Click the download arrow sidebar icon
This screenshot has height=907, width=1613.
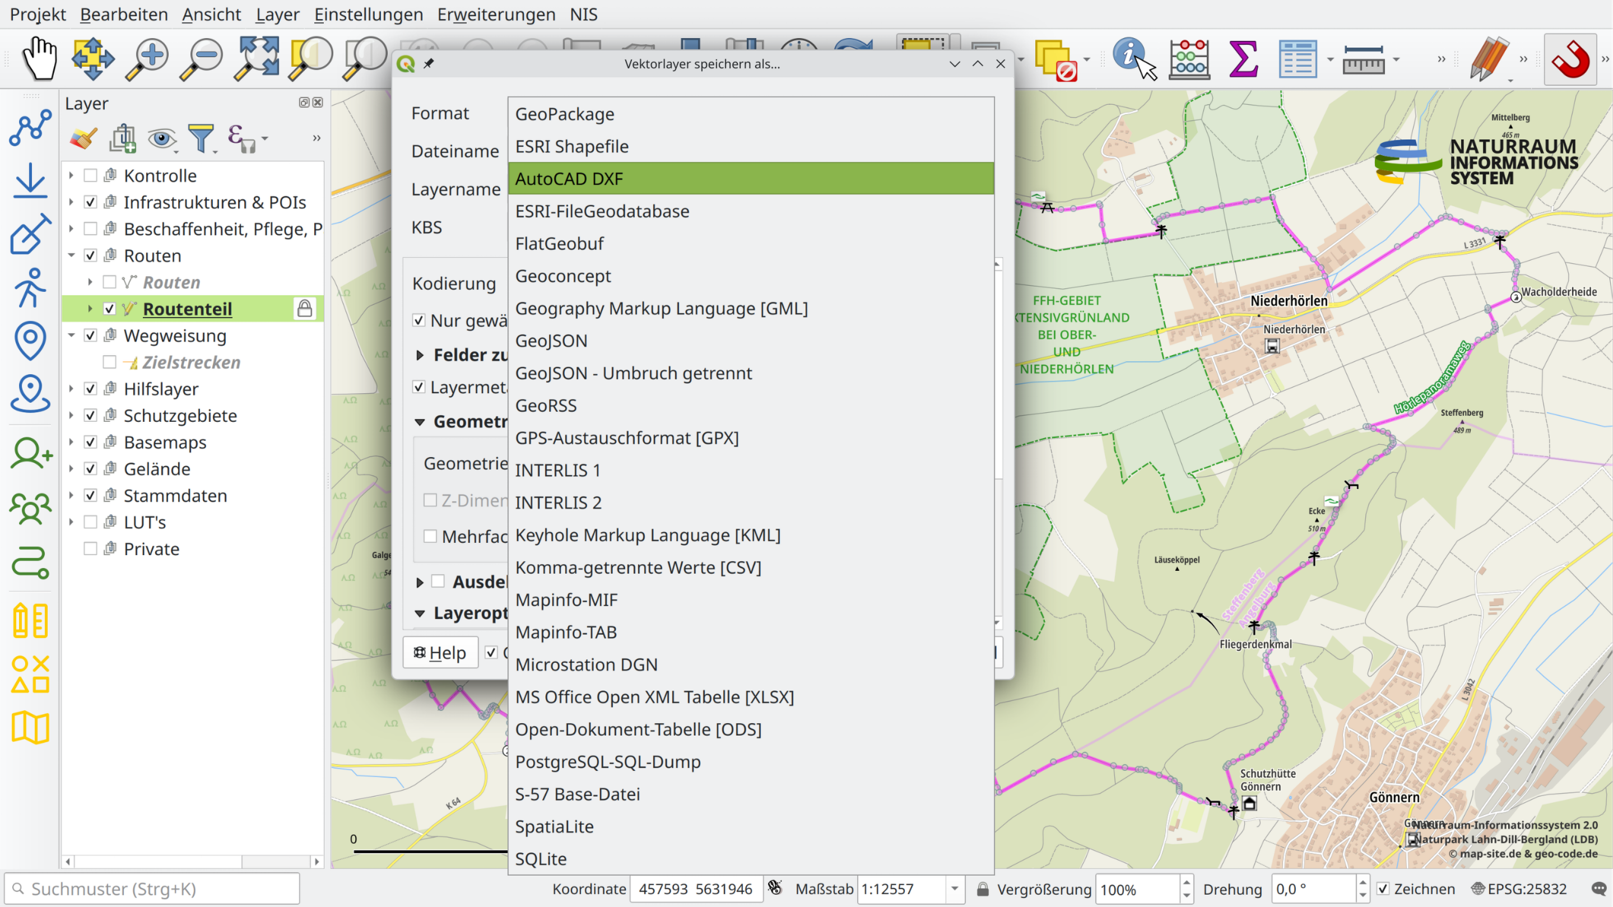pyautogui.click(x=30, y=181)
